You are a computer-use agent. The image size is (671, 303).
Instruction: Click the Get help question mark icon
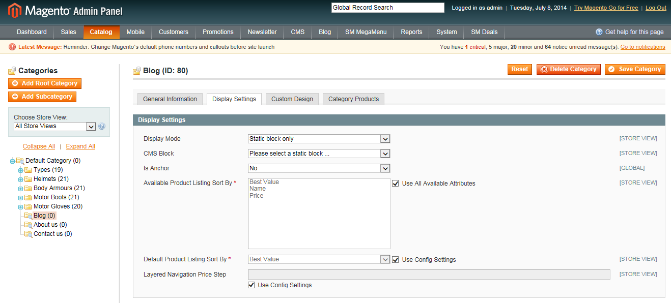[599, 32]
